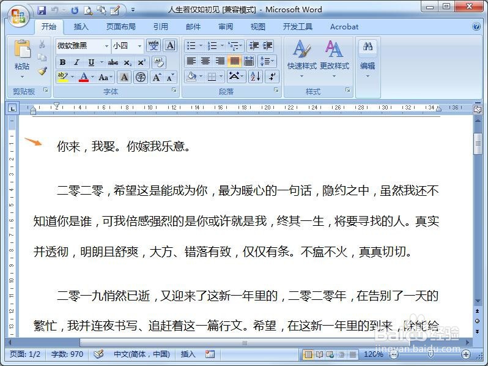Center align the text

[205, 61]
